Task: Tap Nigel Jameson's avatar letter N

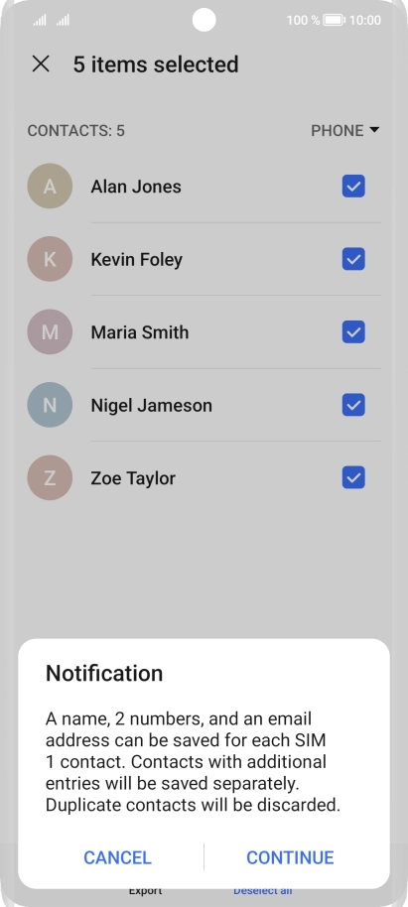Action: (50, 405)
